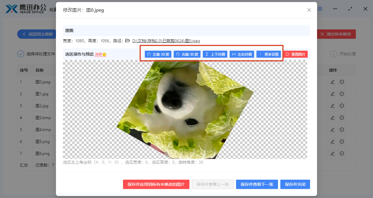Click remove icon for row 6

click(342, 142)
